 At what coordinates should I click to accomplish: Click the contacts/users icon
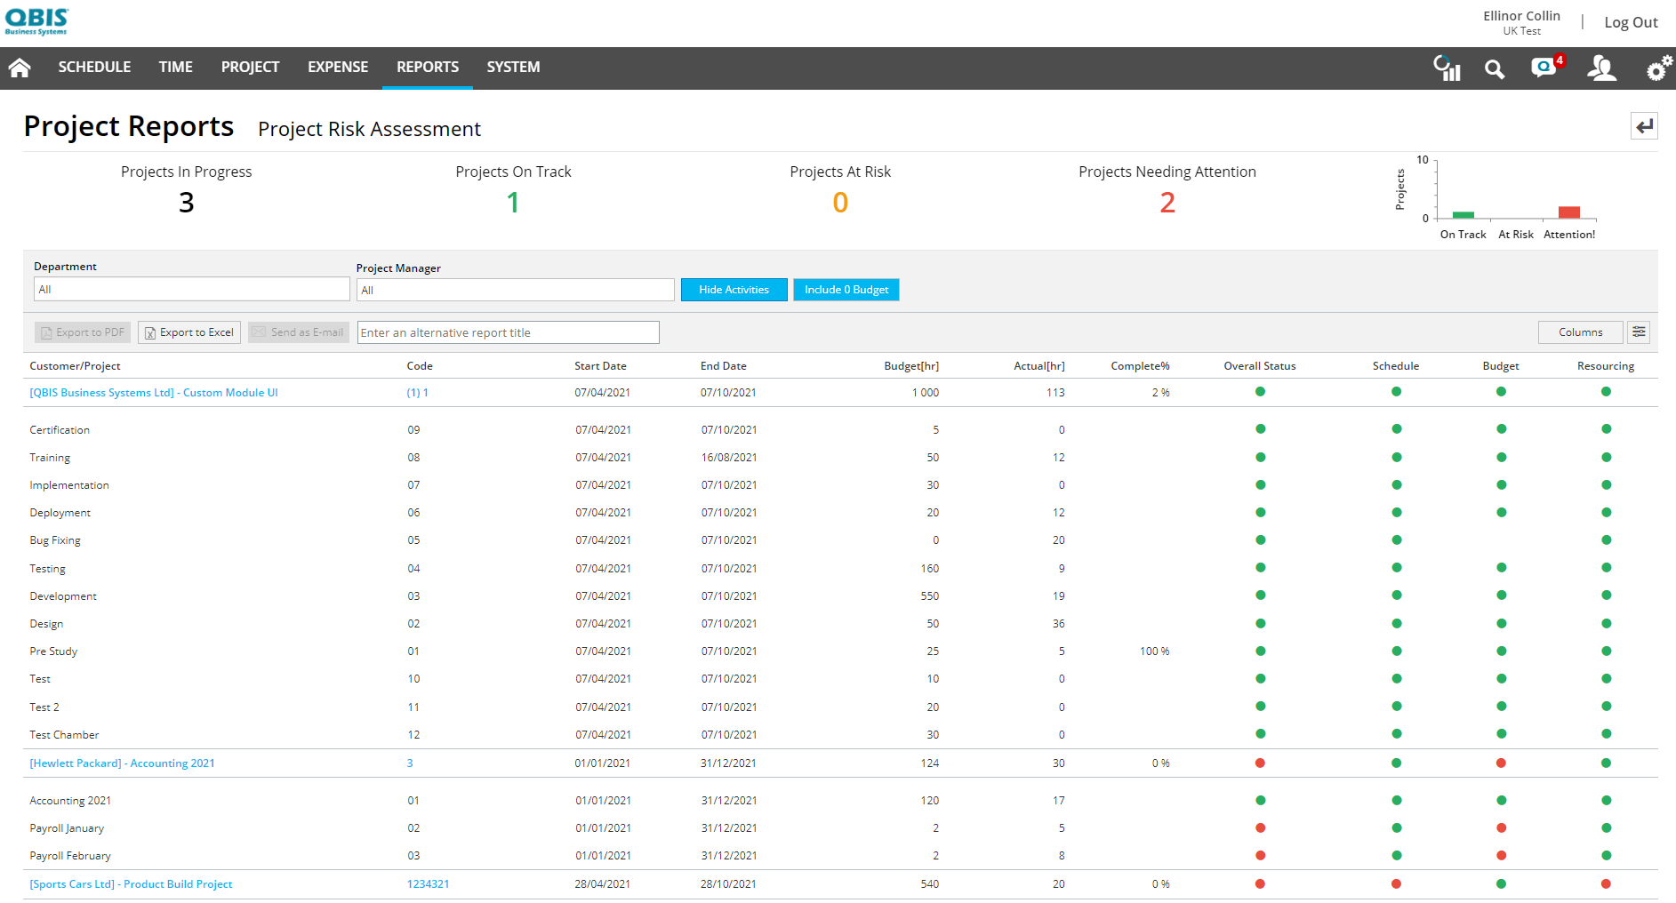pyautogui.click(x=1601, y=68)
